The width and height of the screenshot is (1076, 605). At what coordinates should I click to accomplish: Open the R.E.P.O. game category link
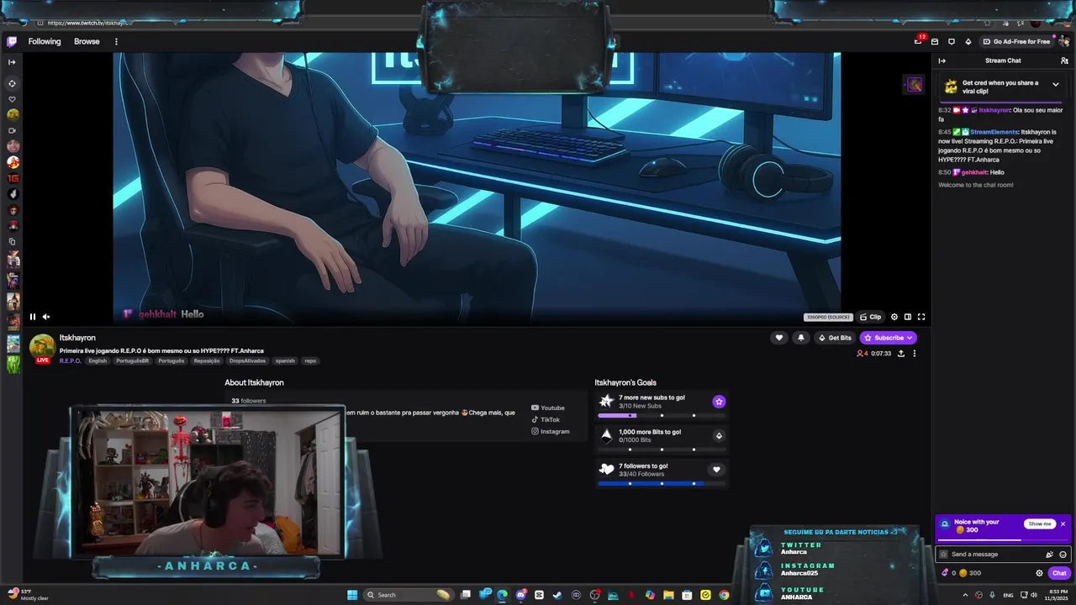[71, 361]
